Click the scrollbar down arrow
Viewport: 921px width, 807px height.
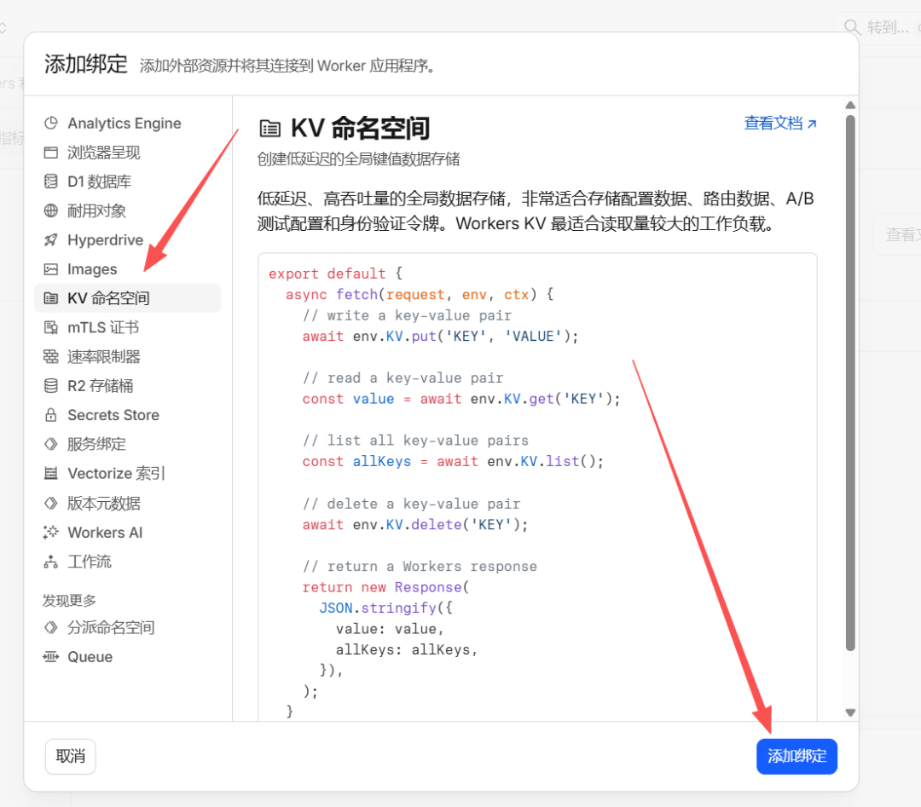[850, 712]
